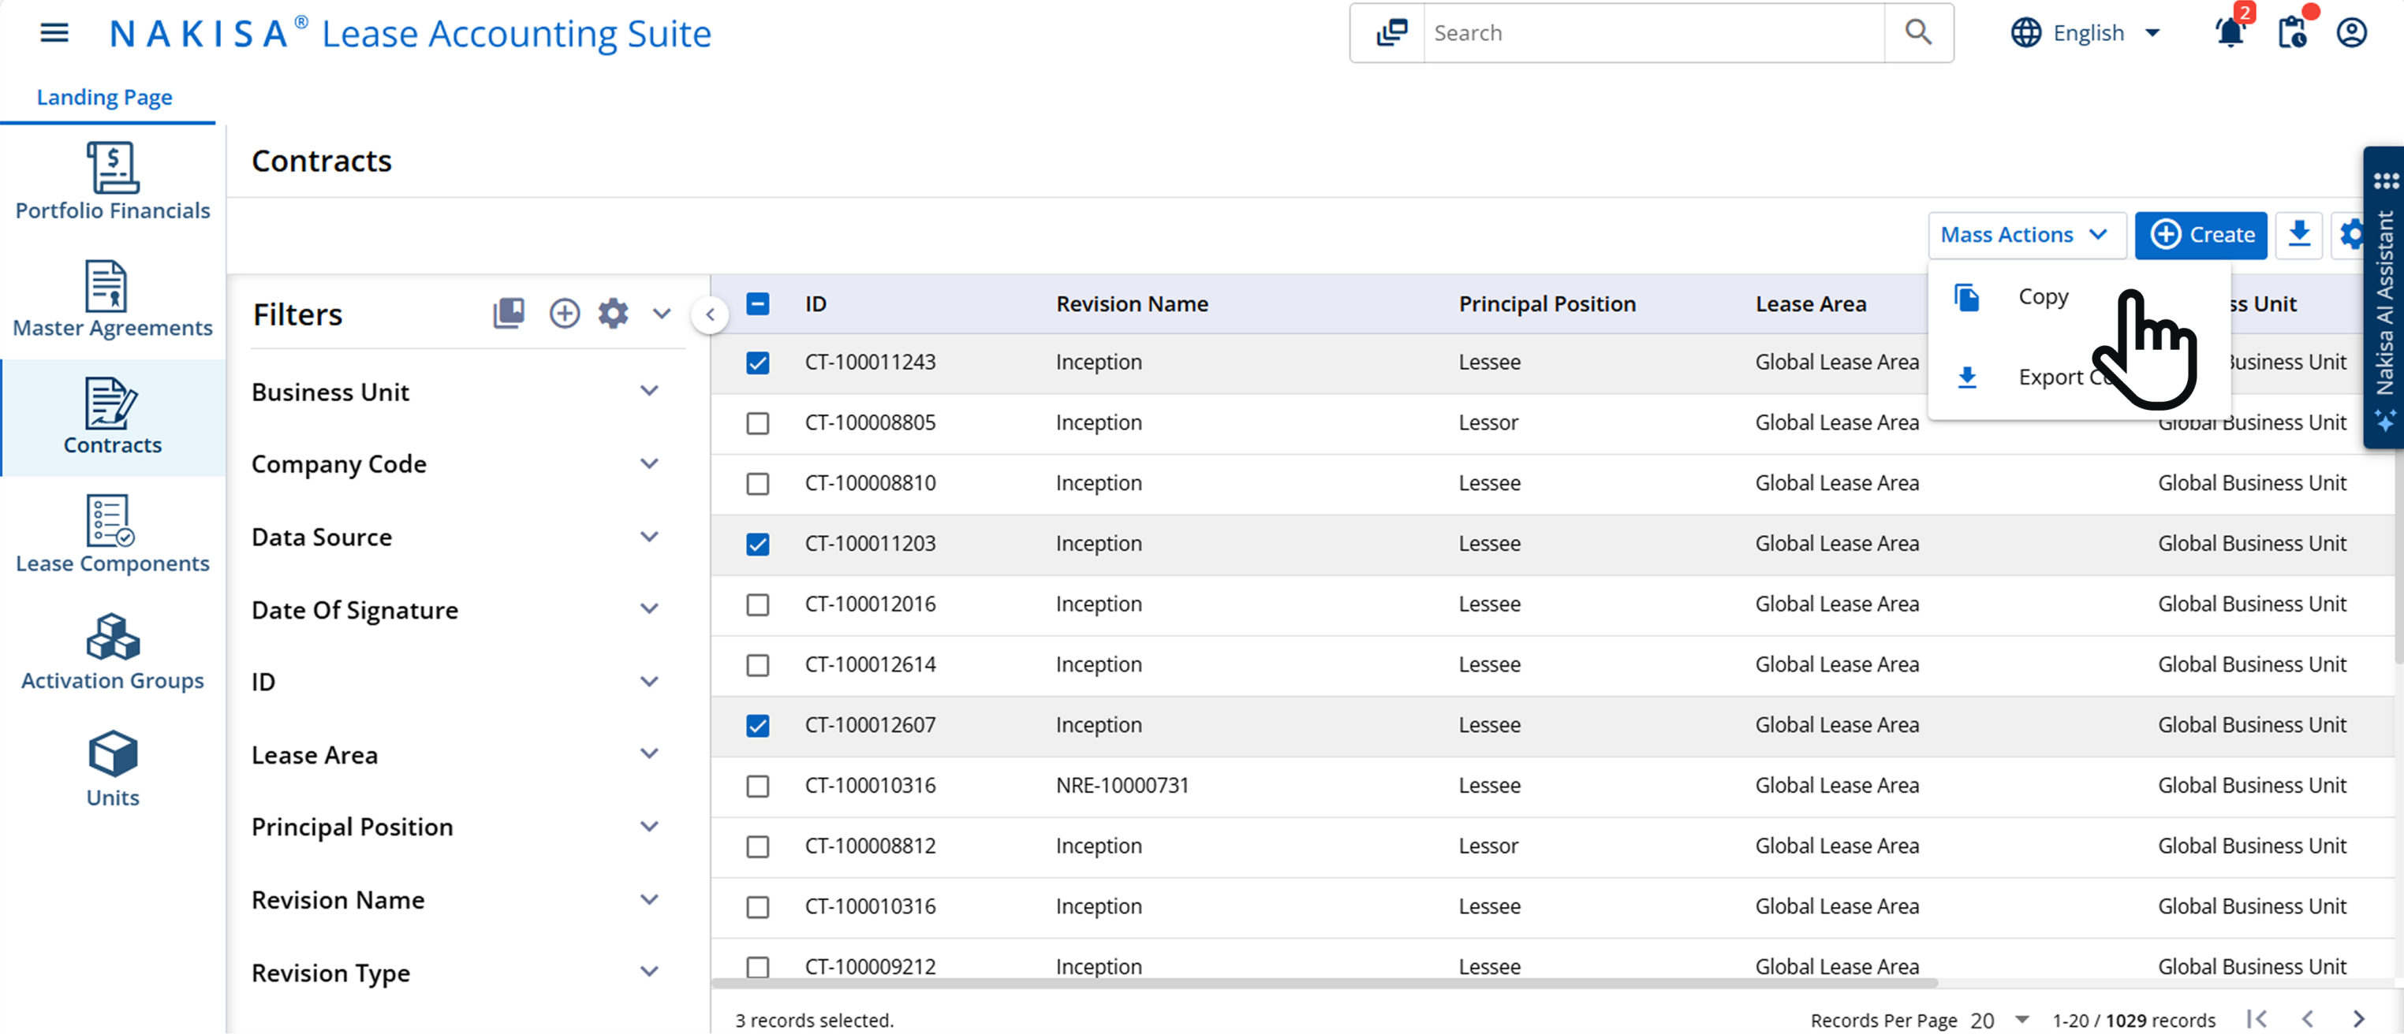Click the Create button
Image resolution: width=2404 pixels, height=1034 pixels.
[x=2201, y=235]
